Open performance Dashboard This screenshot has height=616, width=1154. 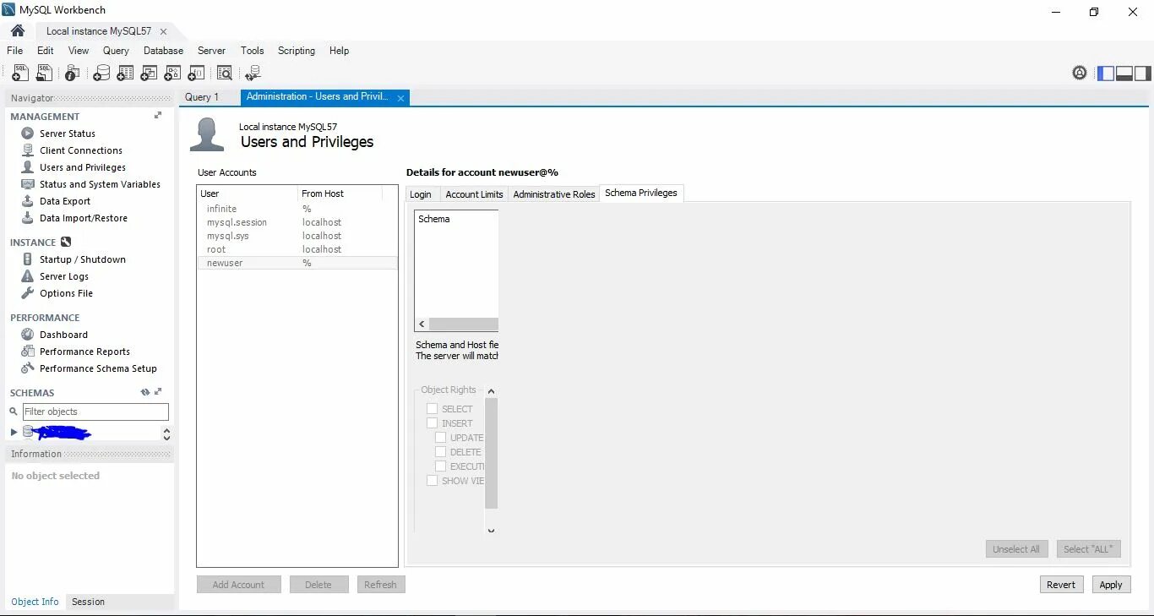[63, 335]
